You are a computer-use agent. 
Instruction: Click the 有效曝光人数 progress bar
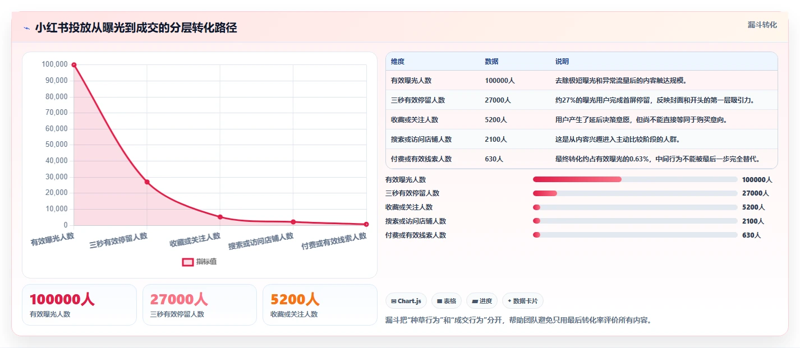(635, 179)
